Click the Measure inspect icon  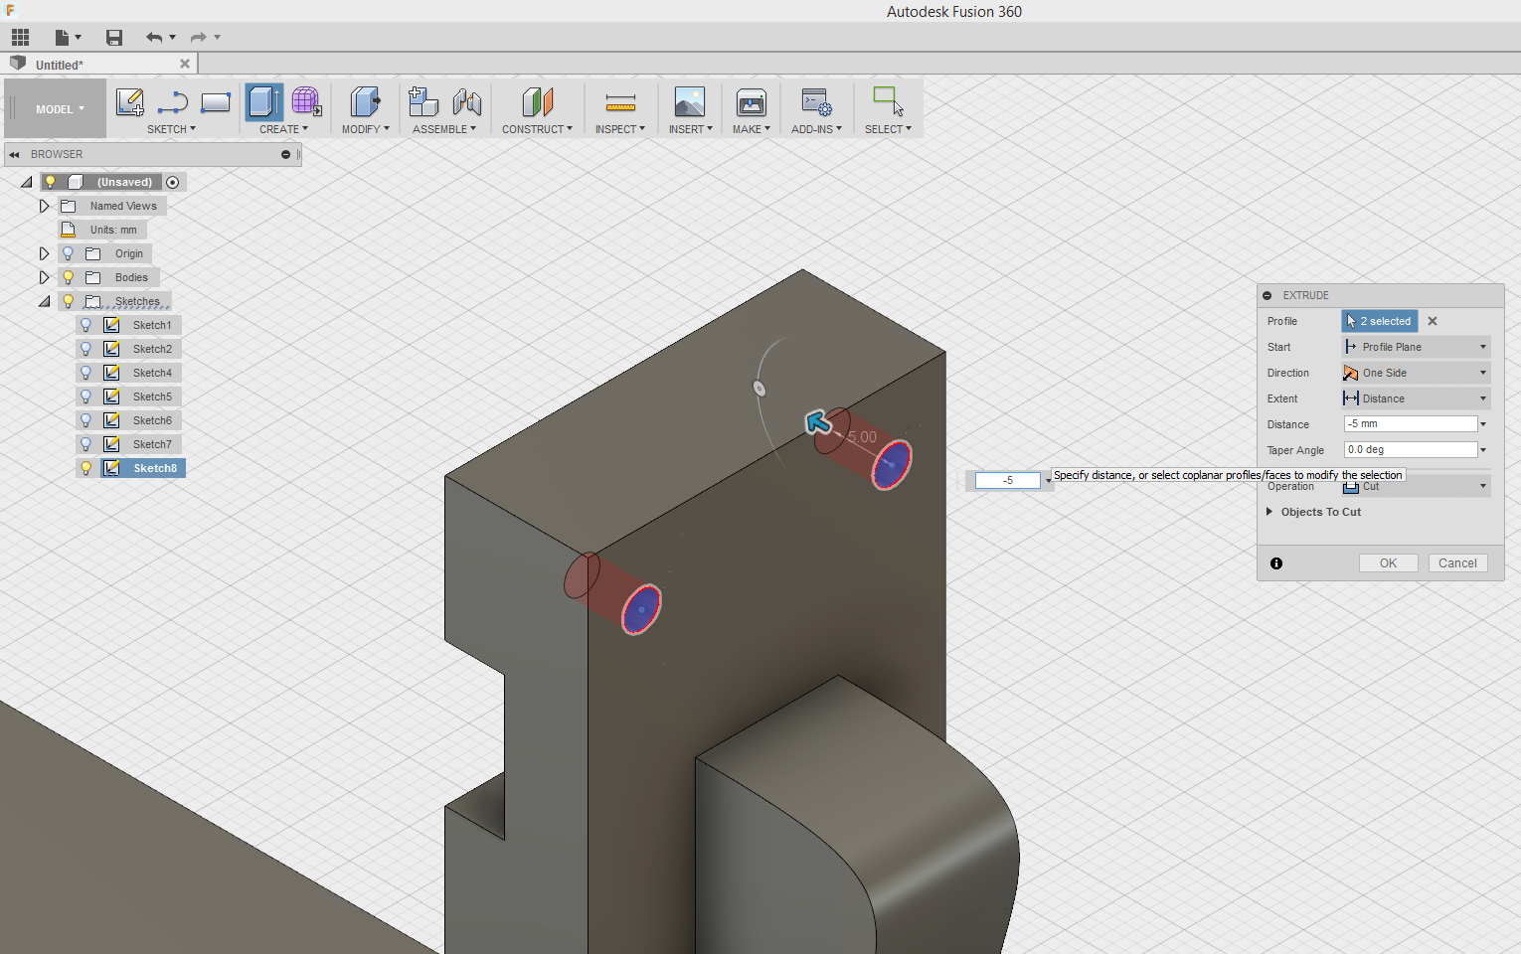click(x=620, y=102)
